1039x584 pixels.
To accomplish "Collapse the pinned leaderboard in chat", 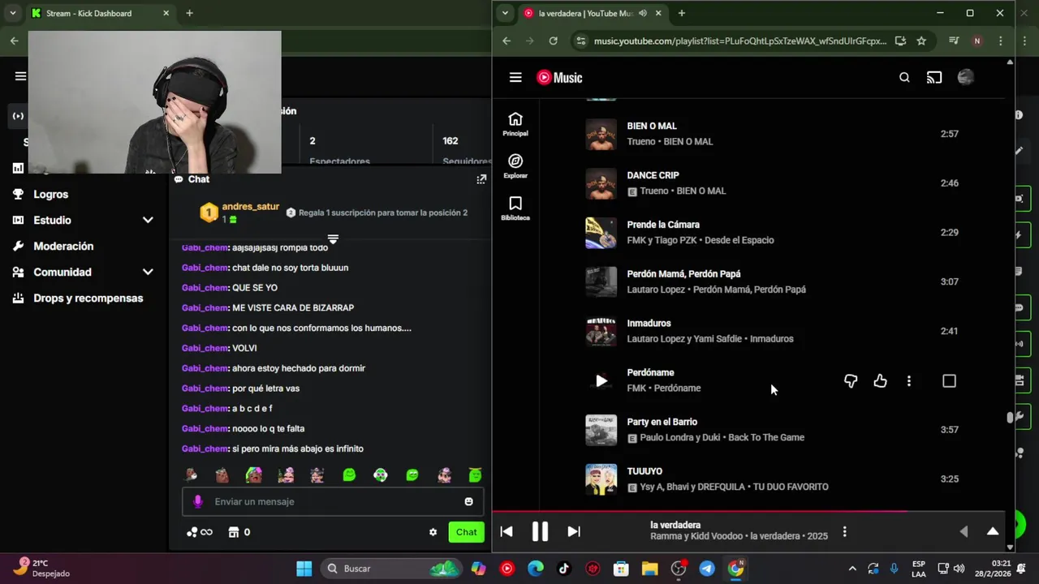I will click(x=333, y=239).
